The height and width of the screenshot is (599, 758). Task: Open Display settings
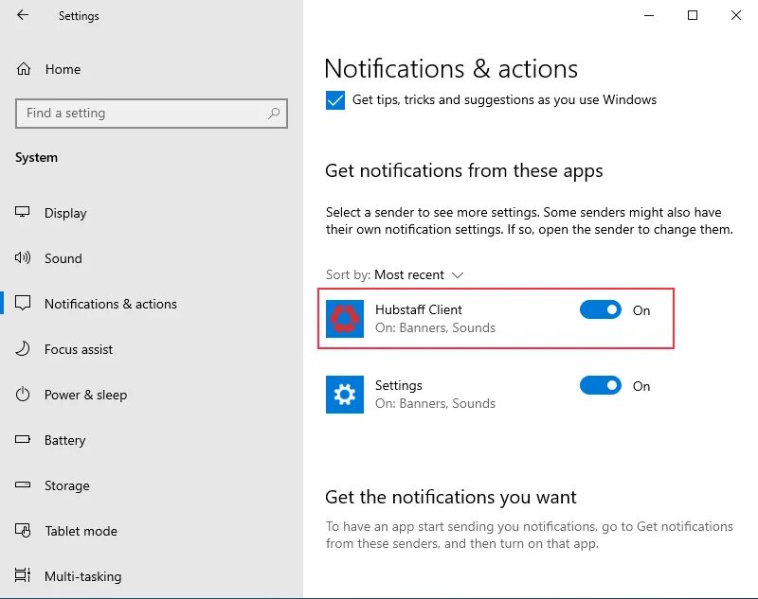click(152, 213)
